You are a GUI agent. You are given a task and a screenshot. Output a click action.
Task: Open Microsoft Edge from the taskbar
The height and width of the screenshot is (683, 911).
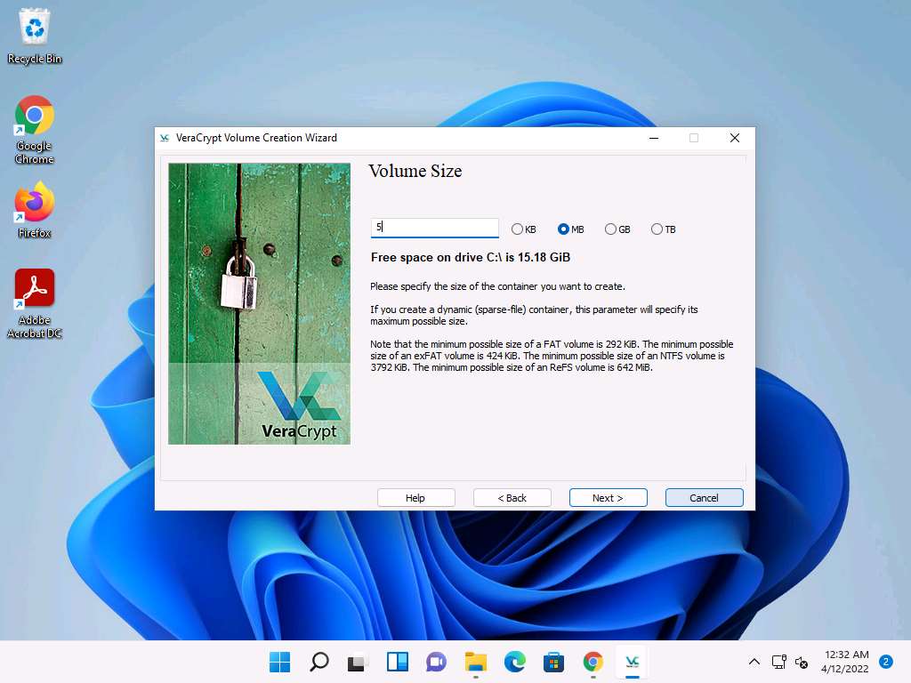coord(515,662)
